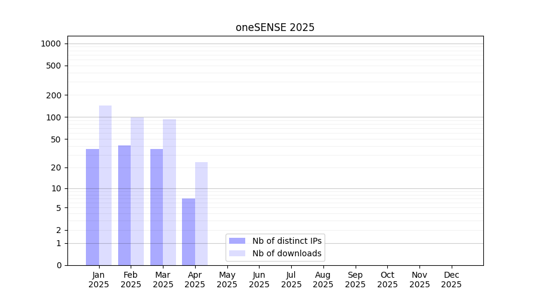
Task: Select the February downloads bar
Action: [x=137, y=191]
